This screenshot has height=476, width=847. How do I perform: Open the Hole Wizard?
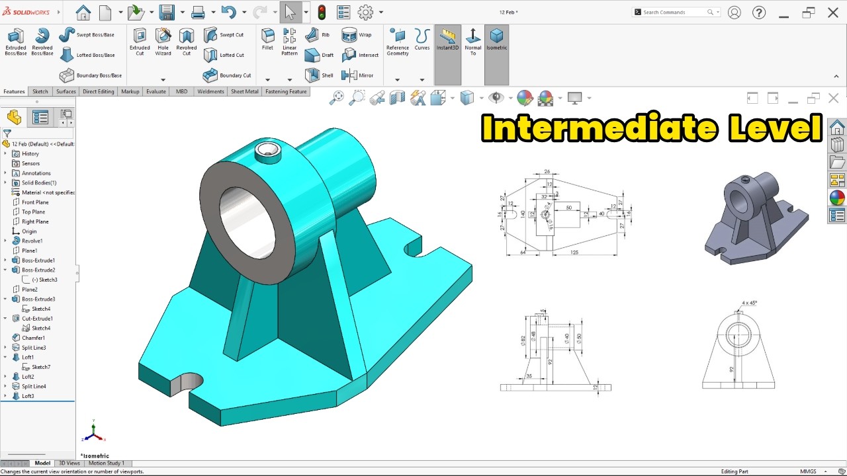pos(163,42)
